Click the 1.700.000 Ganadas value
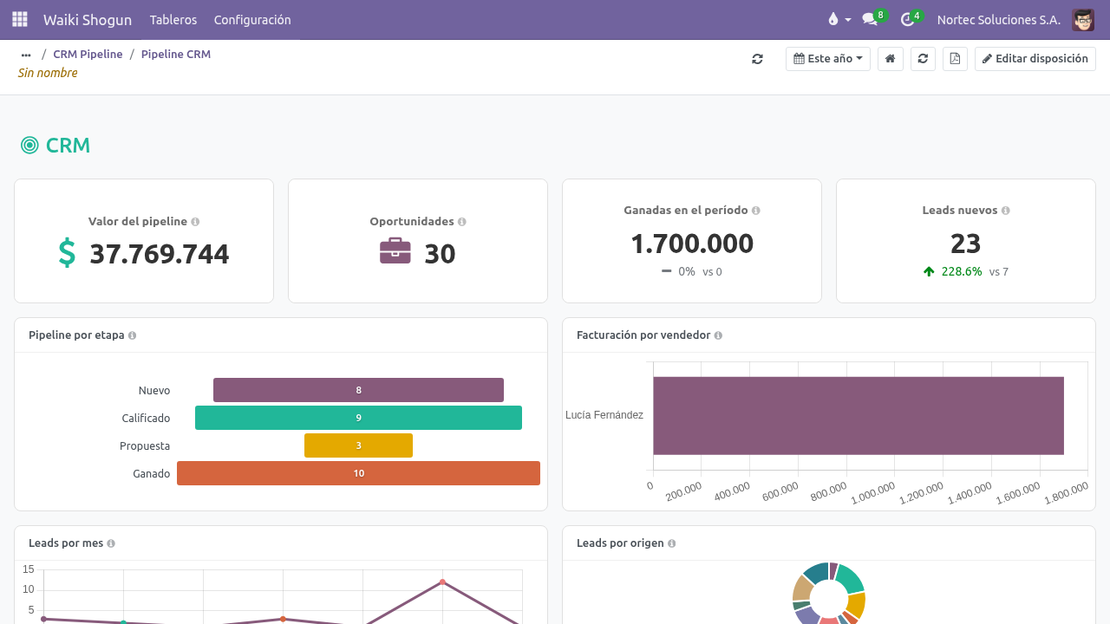This screenshot has height=624, width=1110. [692, 244]
